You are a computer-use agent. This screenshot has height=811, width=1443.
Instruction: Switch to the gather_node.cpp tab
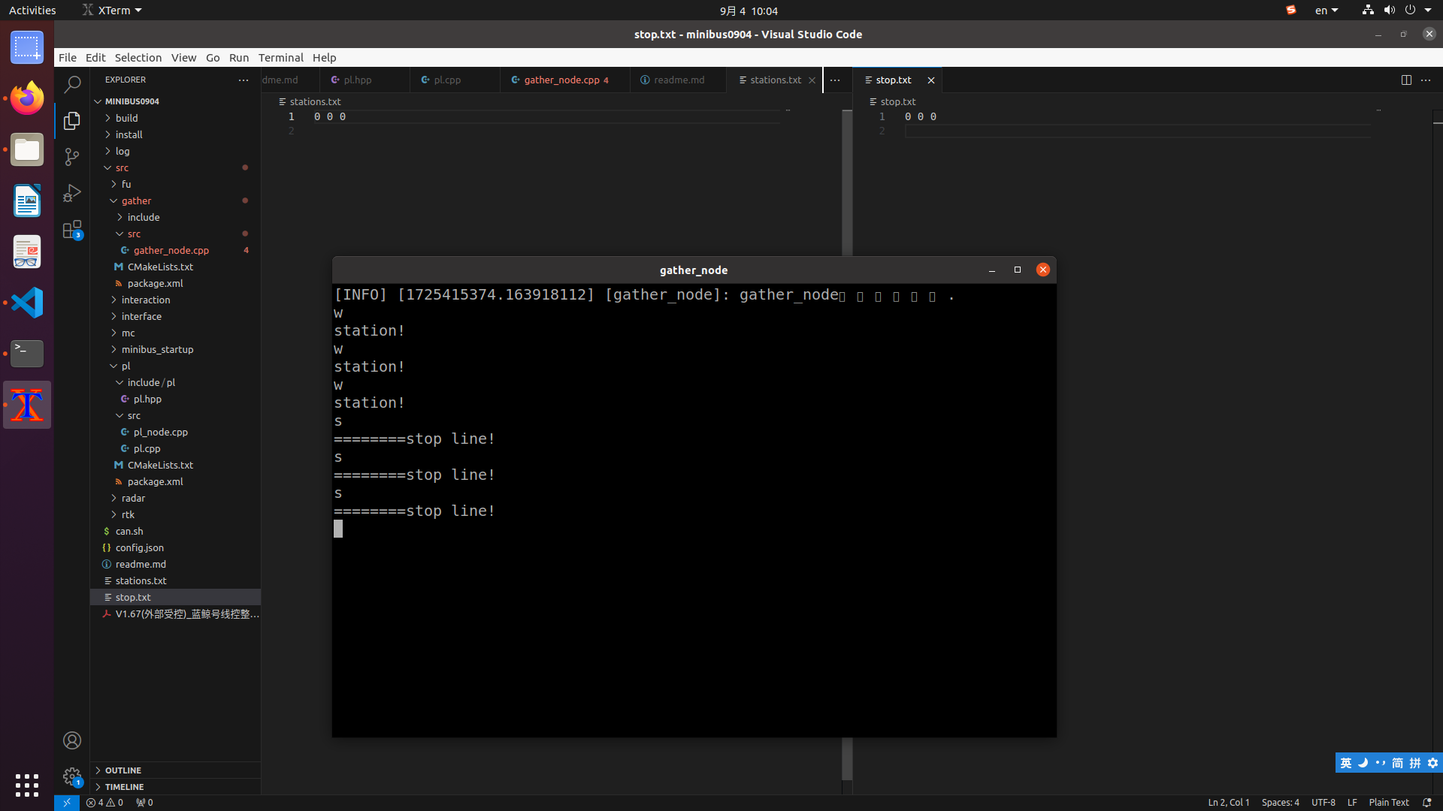click(561, 80)
